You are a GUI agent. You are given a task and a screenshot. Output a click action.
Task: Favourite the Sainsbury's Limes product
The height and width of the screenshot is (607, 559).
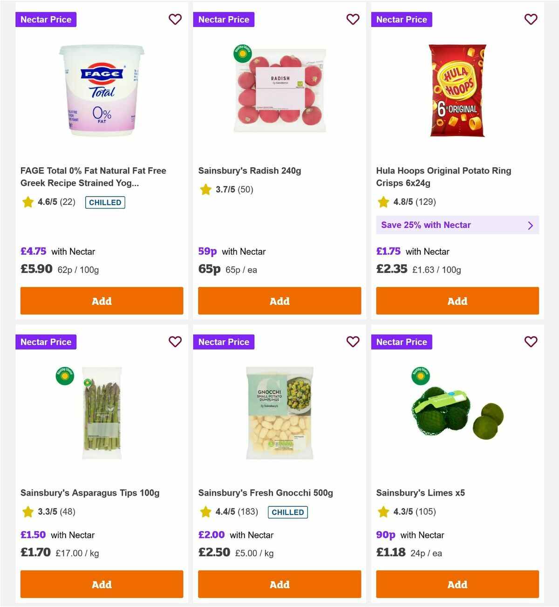pyautogui.click(x=531, y=342)
